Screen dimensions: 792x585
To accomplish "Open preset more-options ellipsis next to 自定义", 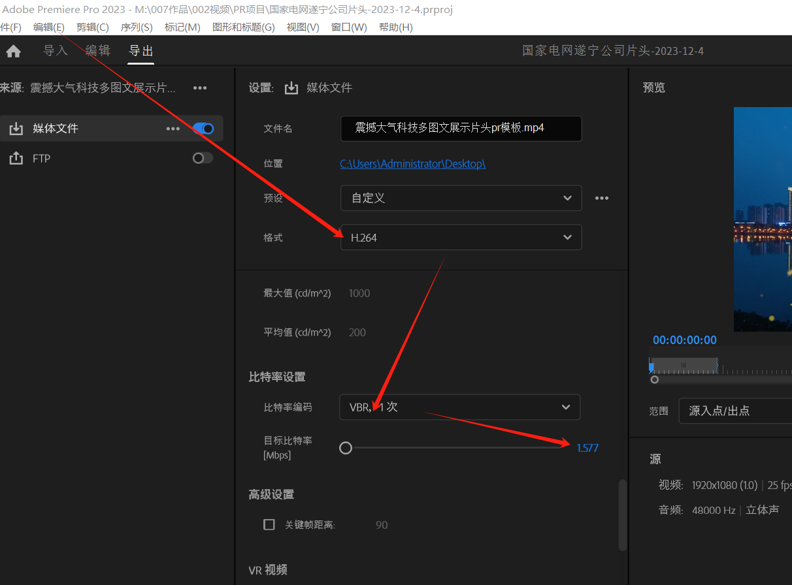I will (x=602, y=198).
